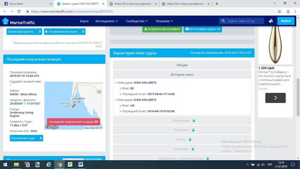Click the site padlock icon

pyautogui.click(x=28, y=12)
